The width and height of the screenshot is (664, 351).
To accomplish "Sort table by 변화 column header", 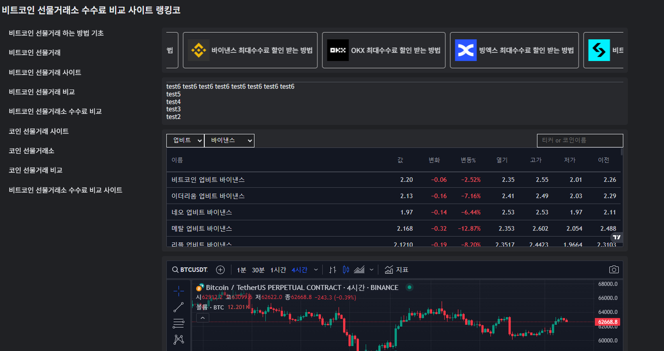I will click(x=434, y=160).
